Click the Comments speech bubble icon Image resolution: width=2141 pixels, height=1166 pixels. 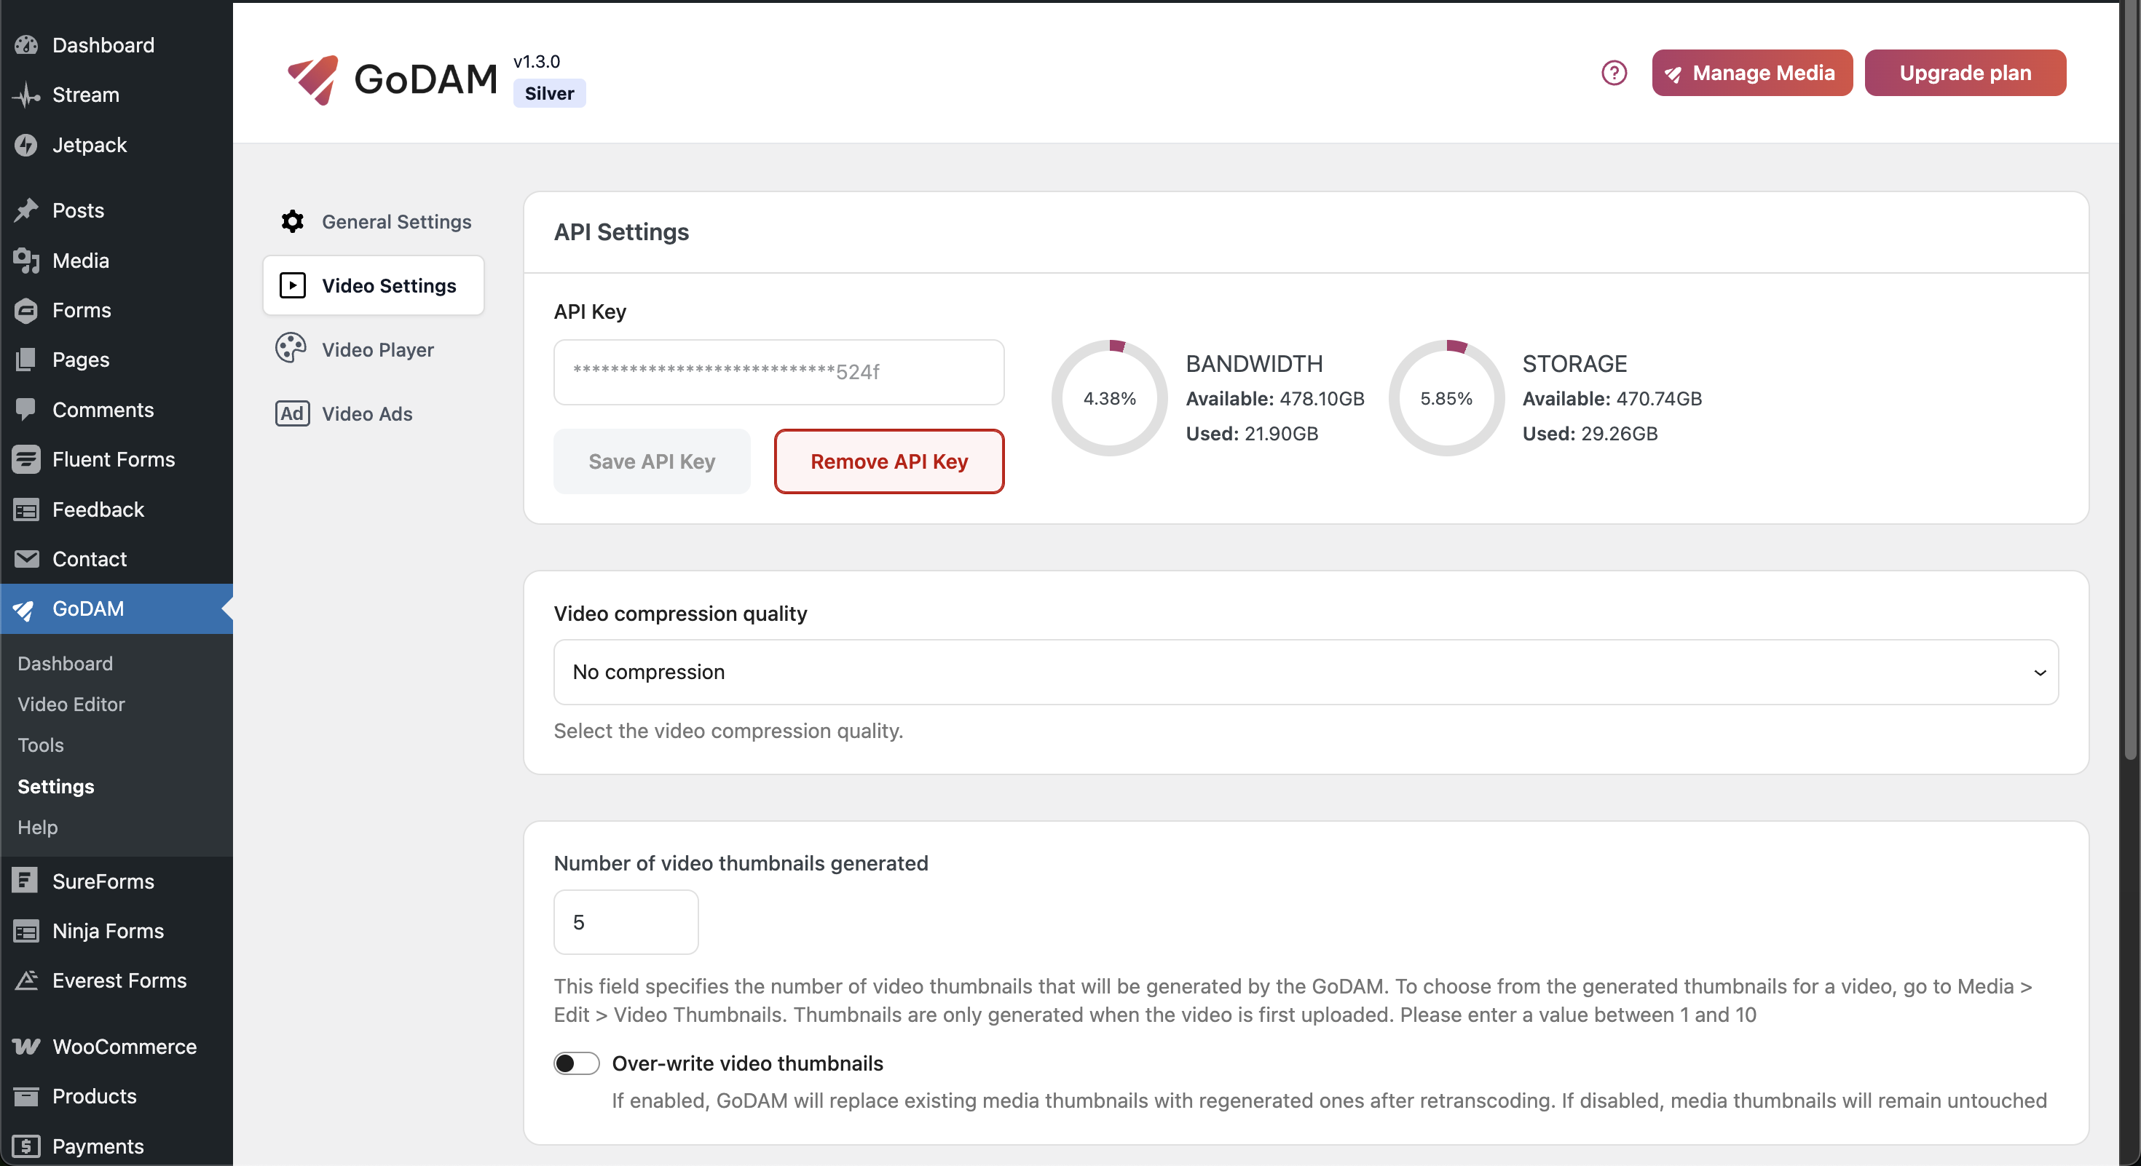[27, 410]
